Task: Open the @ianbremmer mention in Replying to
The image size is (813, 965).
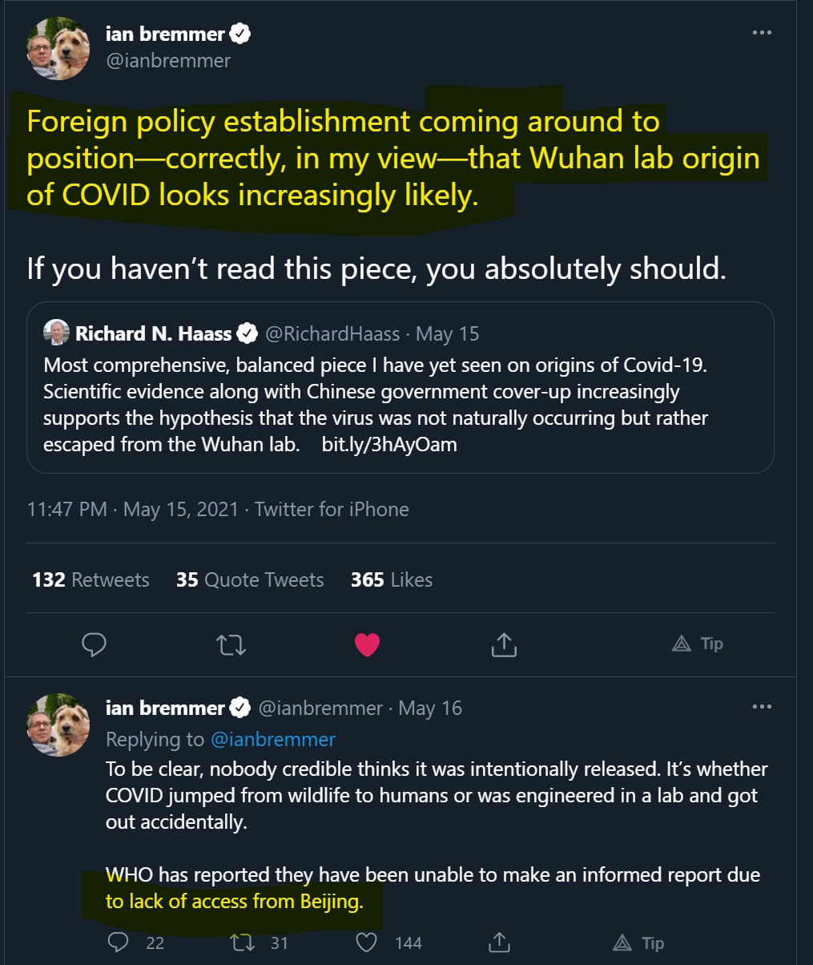Action: point(272,738)
